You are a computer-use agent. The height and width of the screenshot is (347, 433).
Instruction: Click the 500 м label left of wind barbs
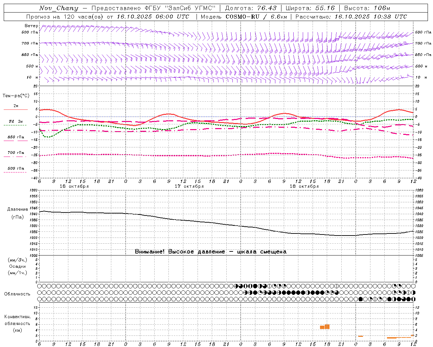point(32,66)
